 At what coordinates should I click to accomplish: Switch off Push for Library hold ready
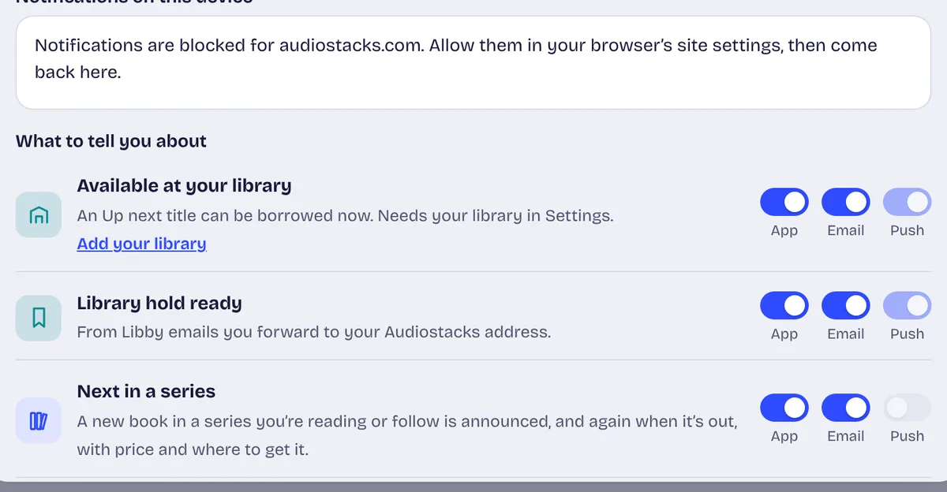click(x=908, y=305)
